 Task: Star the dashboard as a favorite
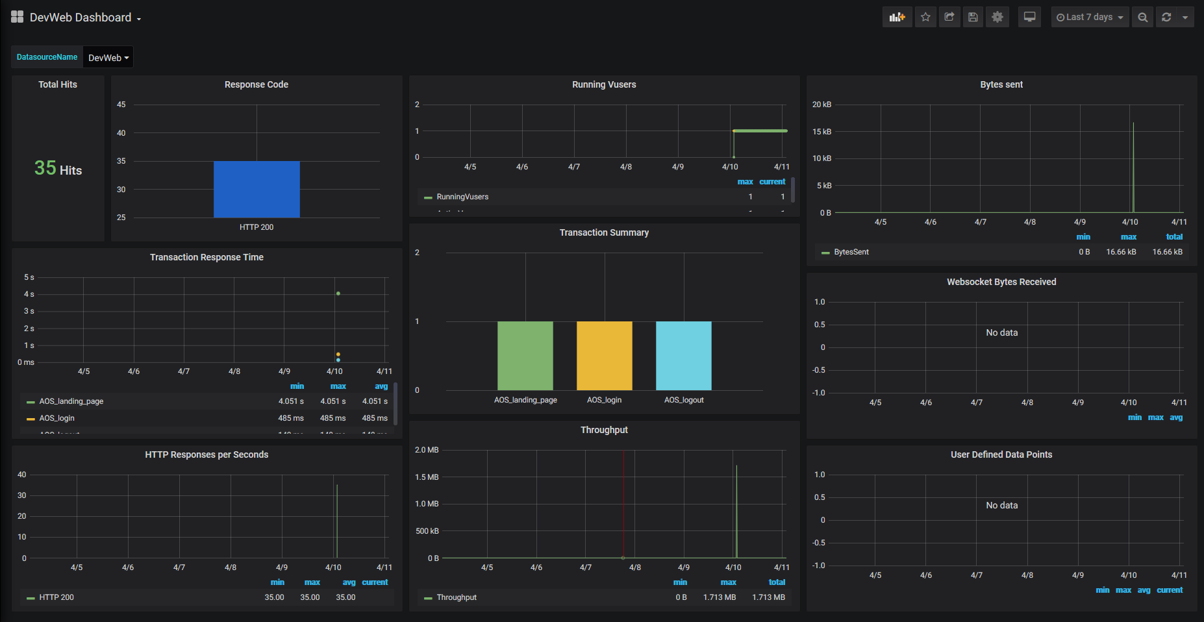pyautogui.click(x=925, y=18)
